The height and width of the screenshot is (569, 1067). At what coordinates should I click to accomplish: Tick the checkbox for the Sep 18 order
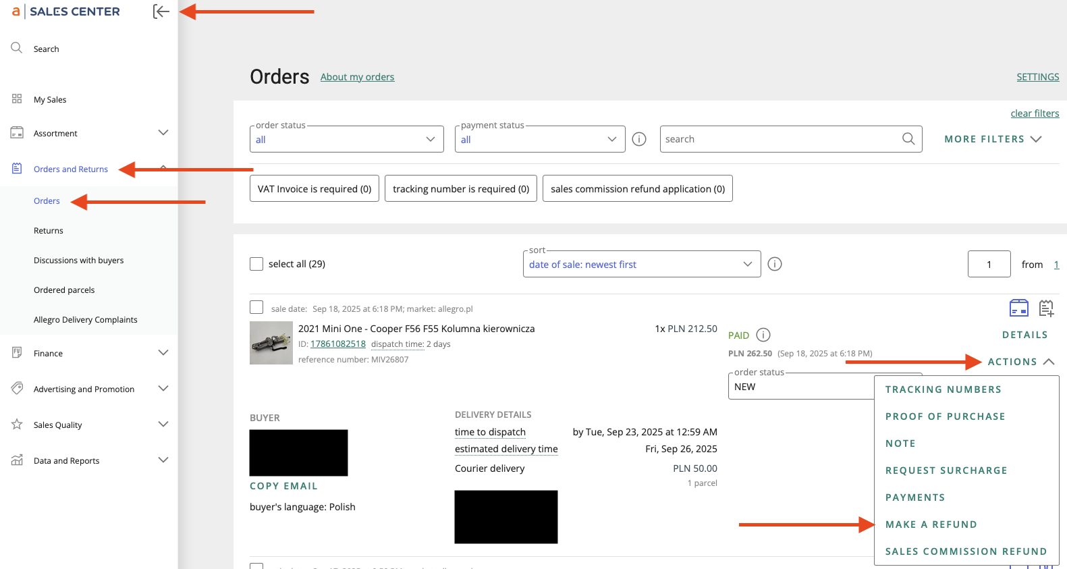tap(256, 307)
